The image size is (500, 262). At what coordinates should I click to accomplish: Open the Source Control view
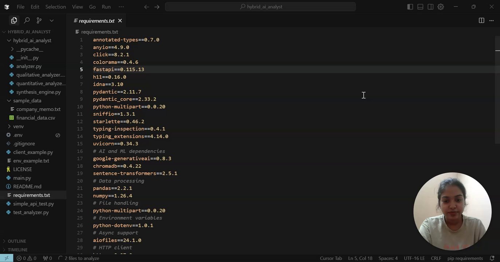tap(39, 20)
